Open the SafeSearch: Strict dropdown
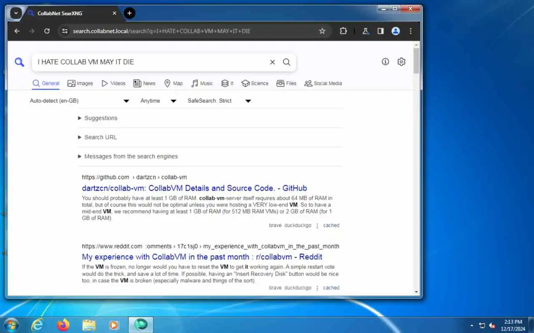 (x=219, y=101)
